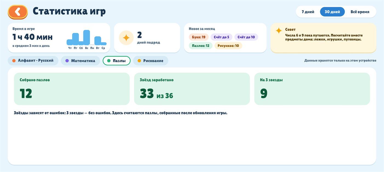This screenshot has width=384, height=172.
Task: Click the 'Новое за месяц' heading
Action: pos(202,29)
